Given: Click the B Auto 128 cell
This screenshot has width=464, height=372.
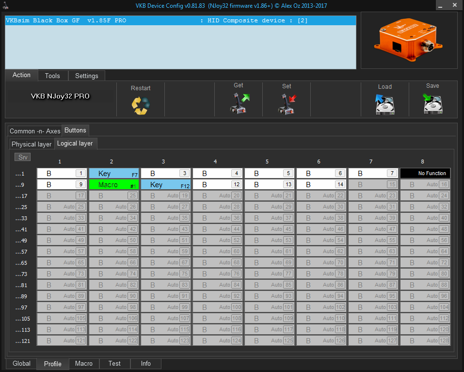Looking at the screenshot, I should click(425, 341).
